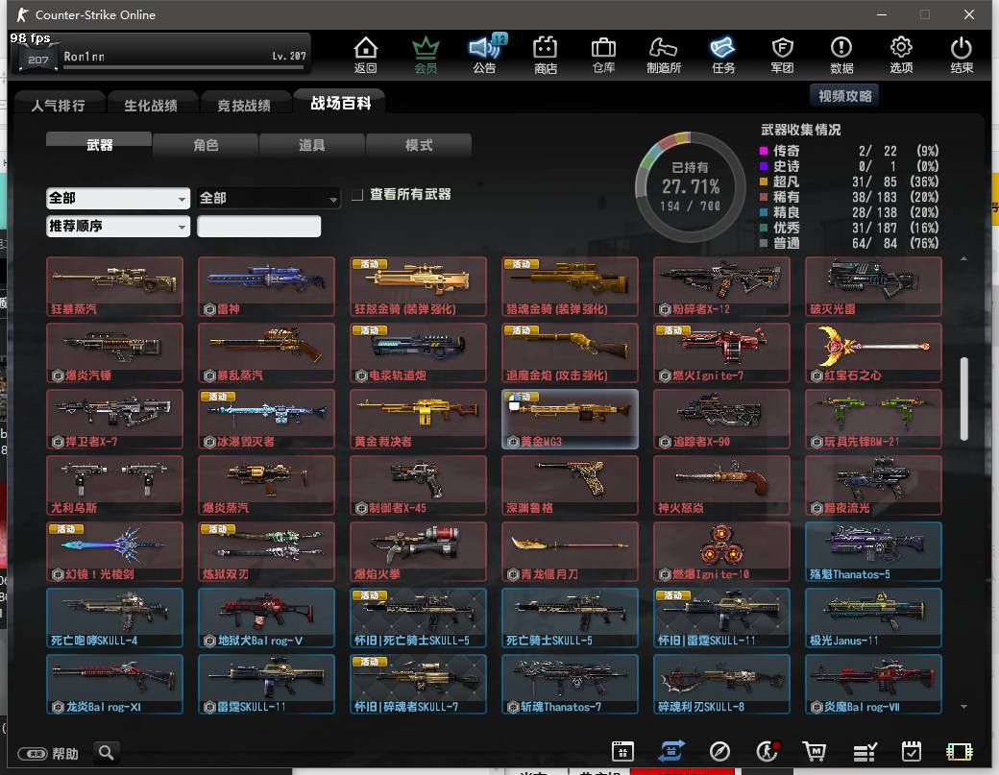Tick the 查看所有武器 checkbox
The width and height of the screenshot is (999, 775).
pos(357,195)
